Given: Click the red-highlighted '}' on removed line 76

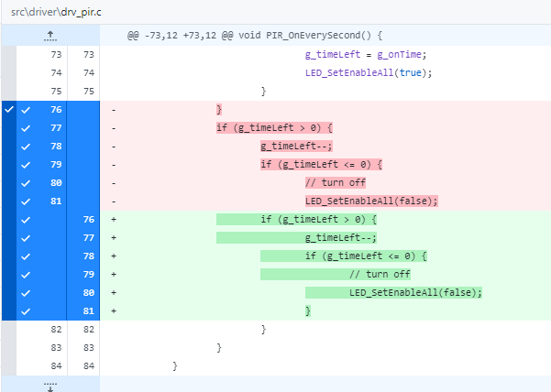Looking at the screenshot, I should coord(219,110).
